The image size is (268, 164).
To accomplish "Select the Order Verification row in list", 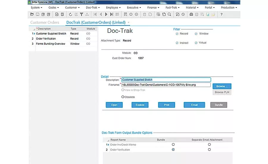I will [63, 39].
